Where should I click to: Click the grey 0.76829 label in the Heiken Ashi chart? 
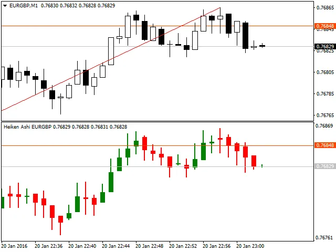pos(325,166)
